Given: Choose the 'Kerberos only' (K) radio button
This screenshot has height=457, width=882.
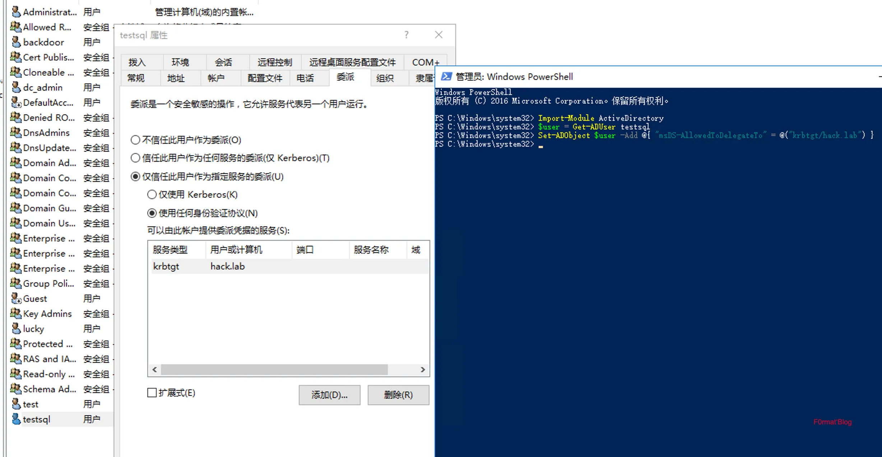Looking at the screenshot, I should pos(152,194).
